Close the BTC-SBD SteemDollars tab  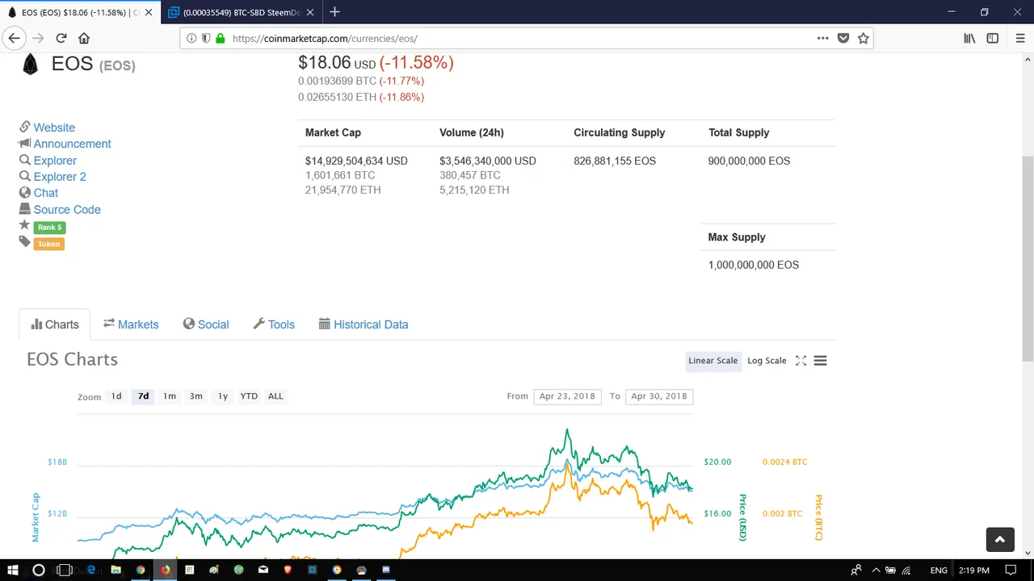[309, 12]
